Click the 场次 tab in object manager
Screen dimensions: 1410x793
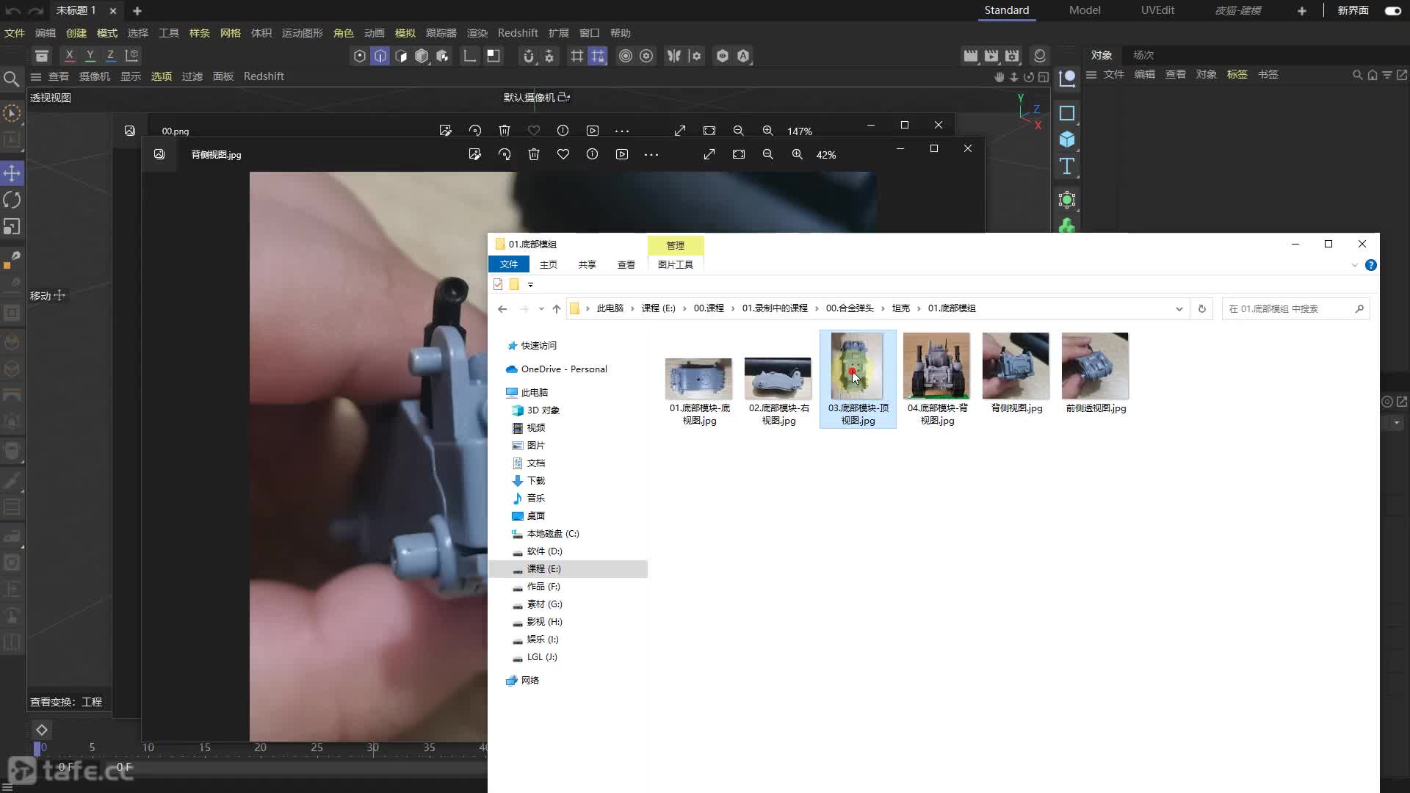point(1143,55)
